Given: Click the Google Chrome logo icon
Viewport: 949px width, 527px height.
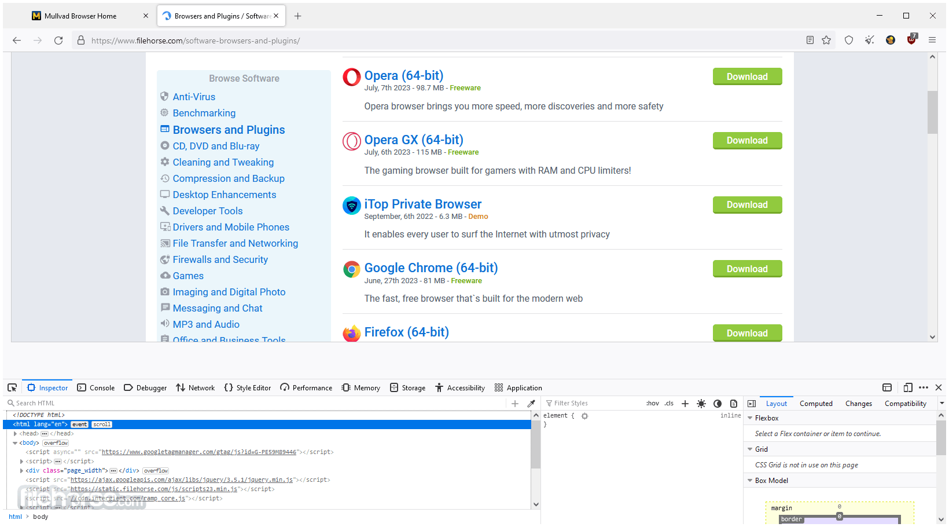Looking at the screenshot, I should pos(352,269).
